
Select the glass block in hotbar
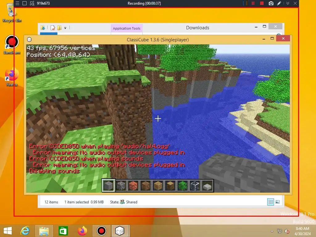(195, 185)
